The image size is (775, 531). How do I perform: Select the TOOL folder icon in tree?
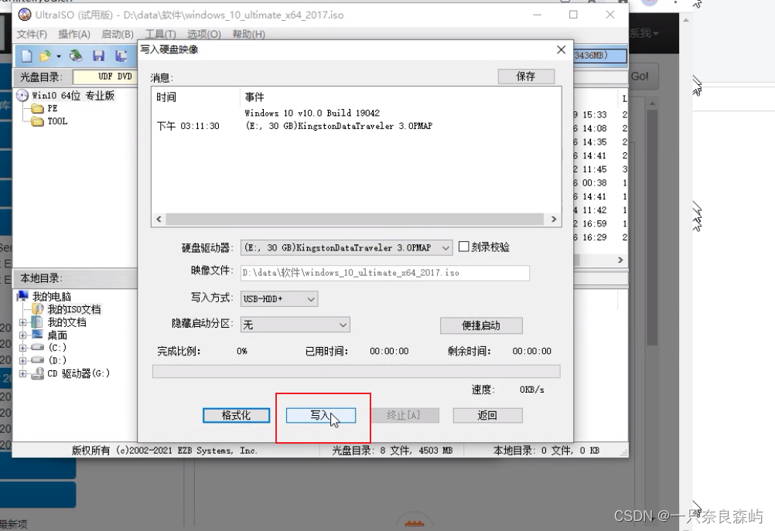point(38,121)
